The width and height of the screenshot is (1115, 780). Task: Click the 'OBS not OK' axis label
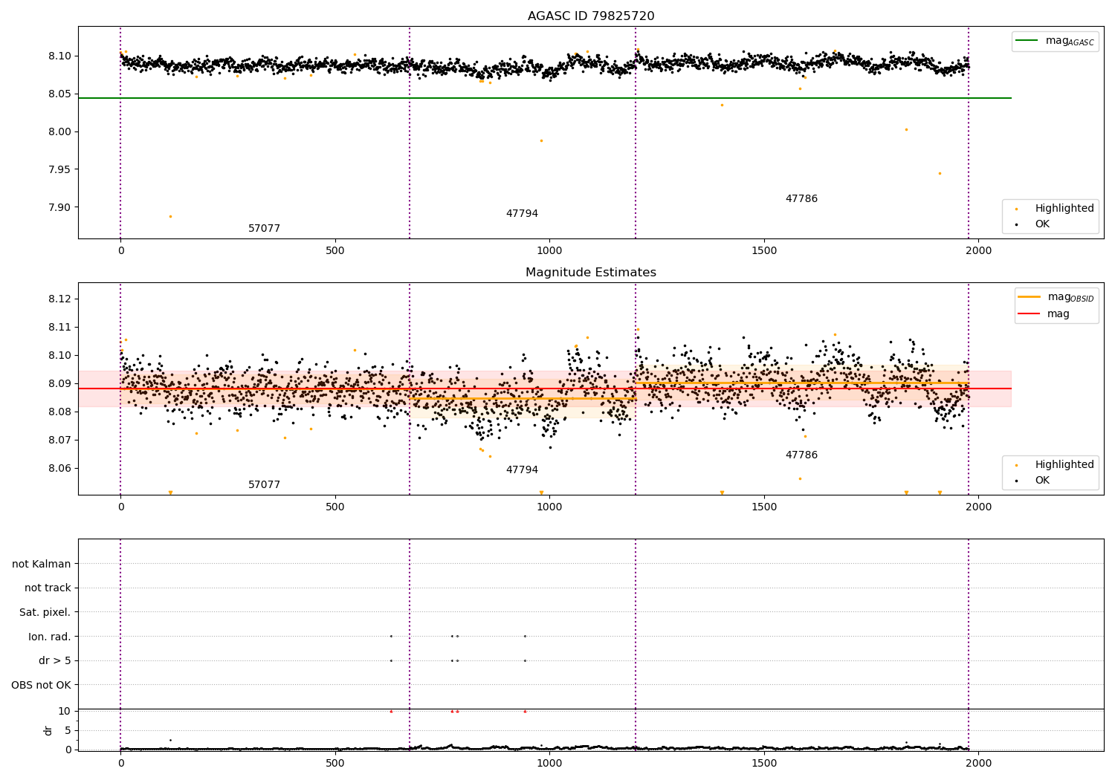click(x=42, y=685)
